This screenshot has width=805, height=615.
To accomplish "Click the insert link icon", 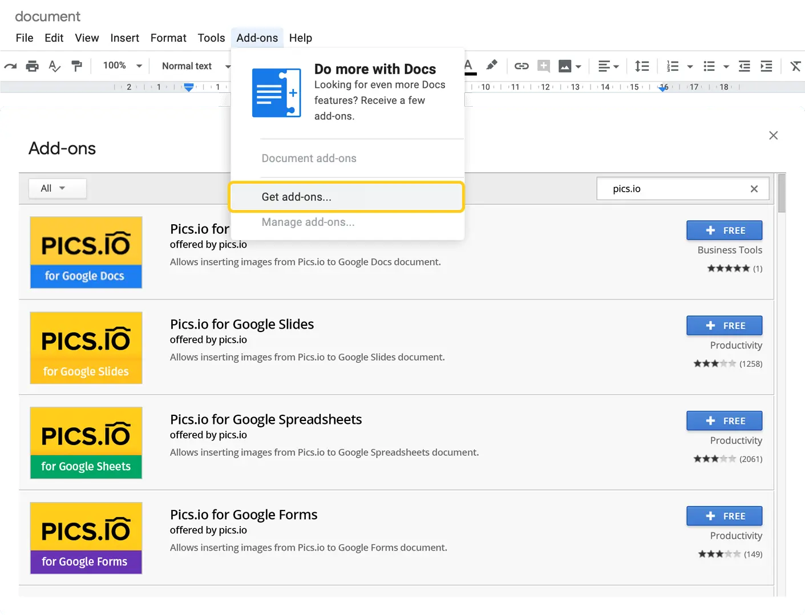I will tap(521, 66).
